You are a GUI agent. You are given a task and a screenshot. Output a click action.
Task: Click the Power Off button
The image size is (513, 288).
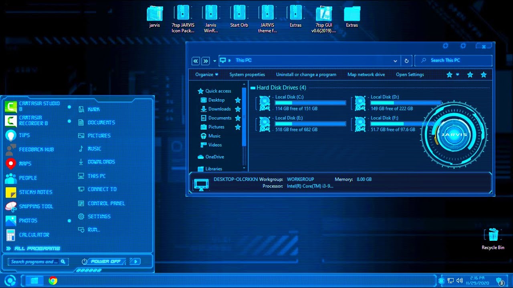[103, 261]
